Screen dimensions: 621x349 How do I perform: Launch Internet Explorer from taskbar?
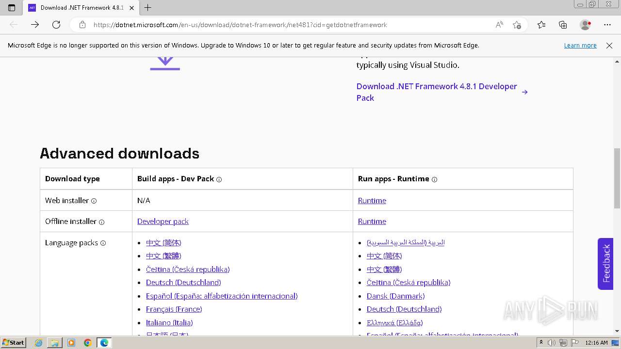coord(39,343)
